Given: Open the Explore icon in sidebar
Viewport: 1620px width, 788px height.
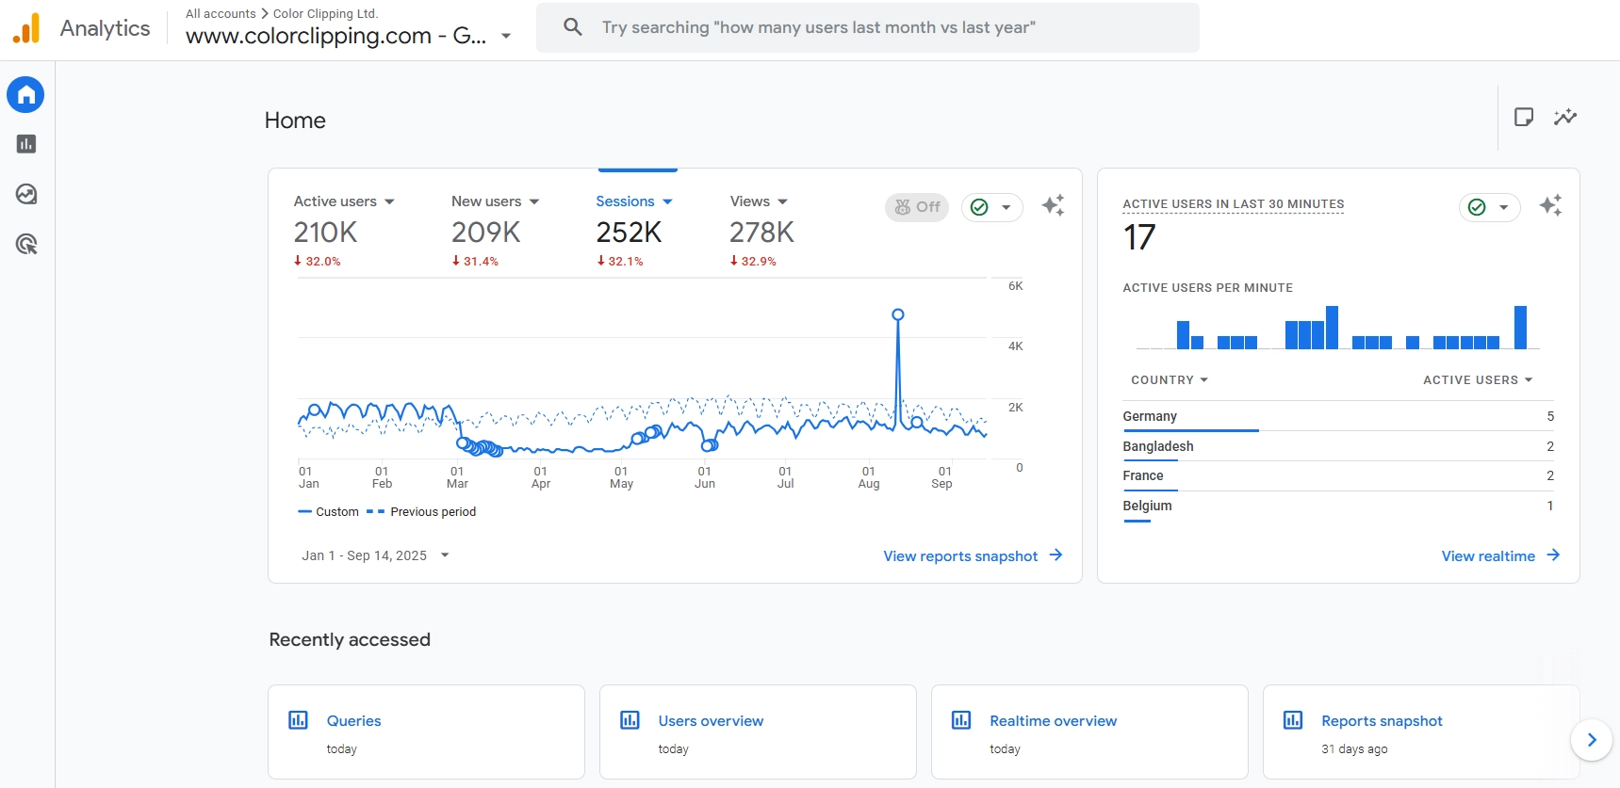Looking at the screenshot, I should point(25,194).
